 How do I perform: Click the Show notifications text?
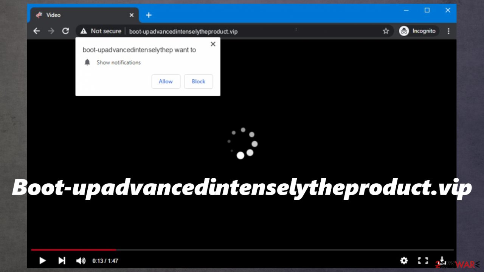pyautogui.click(x=118, y=62)
